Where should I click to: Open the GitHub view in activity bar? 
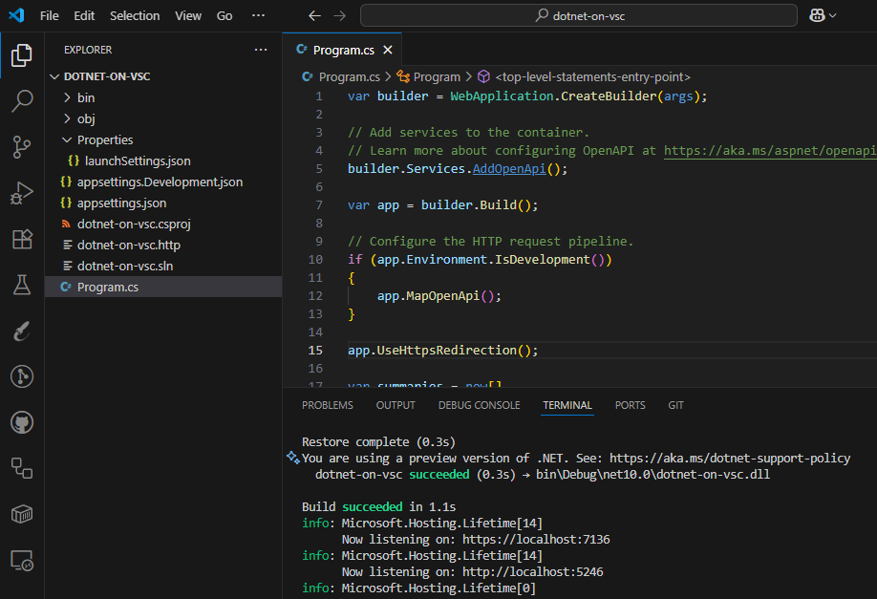tap(22, 421)
